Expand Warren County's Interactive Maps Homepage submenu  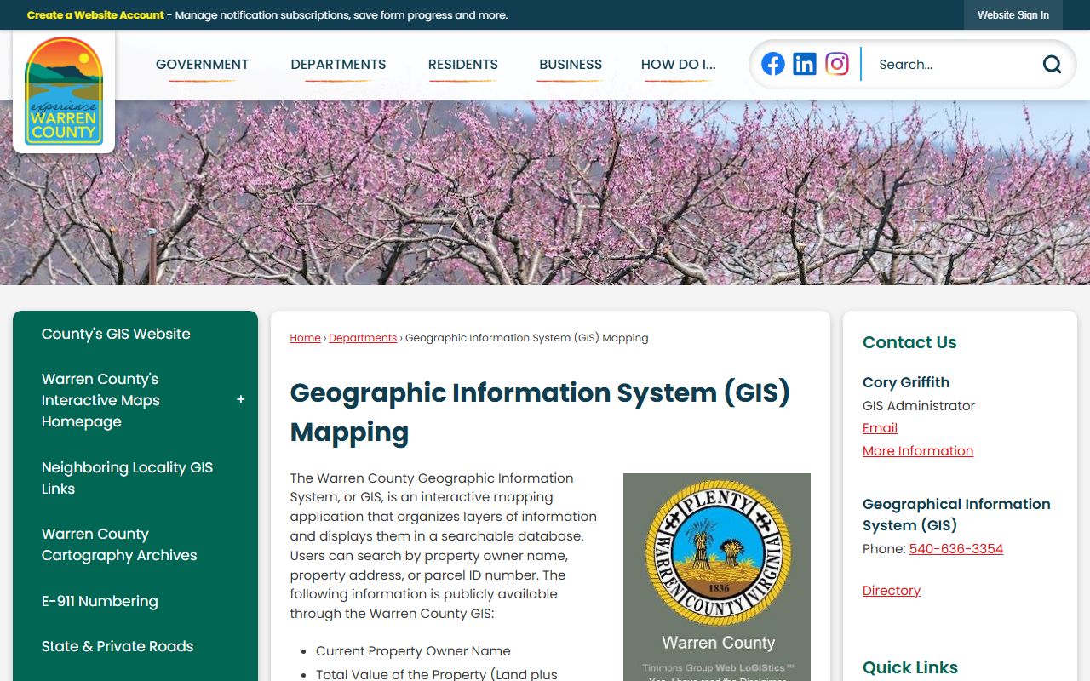[x=241, y=399]
